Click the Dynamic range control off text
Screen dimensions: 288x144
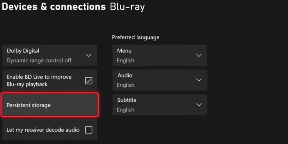click(x=39, y=60)
